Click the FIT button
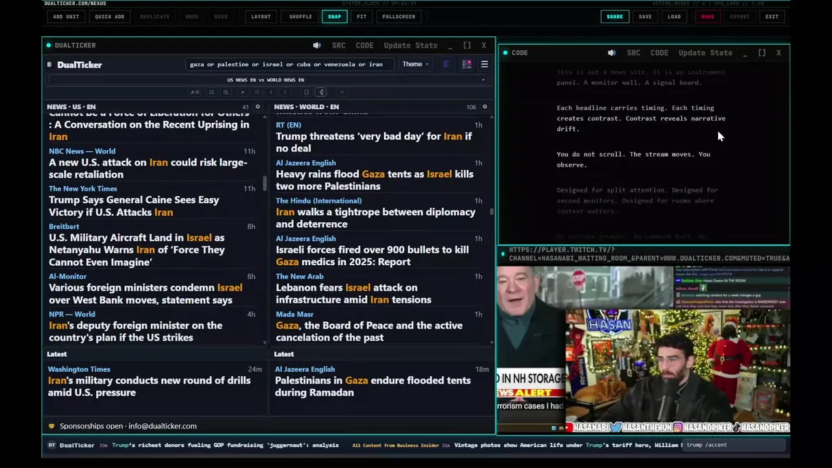 pyautogui.click(x=361, y=17)
